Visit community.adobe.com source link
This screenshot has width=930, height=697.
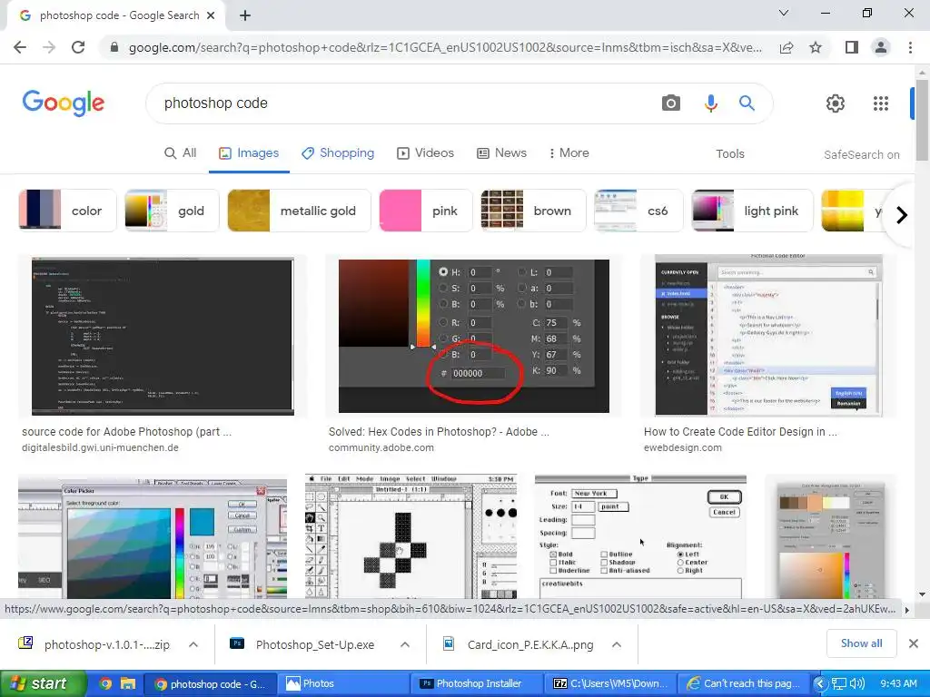381,448
